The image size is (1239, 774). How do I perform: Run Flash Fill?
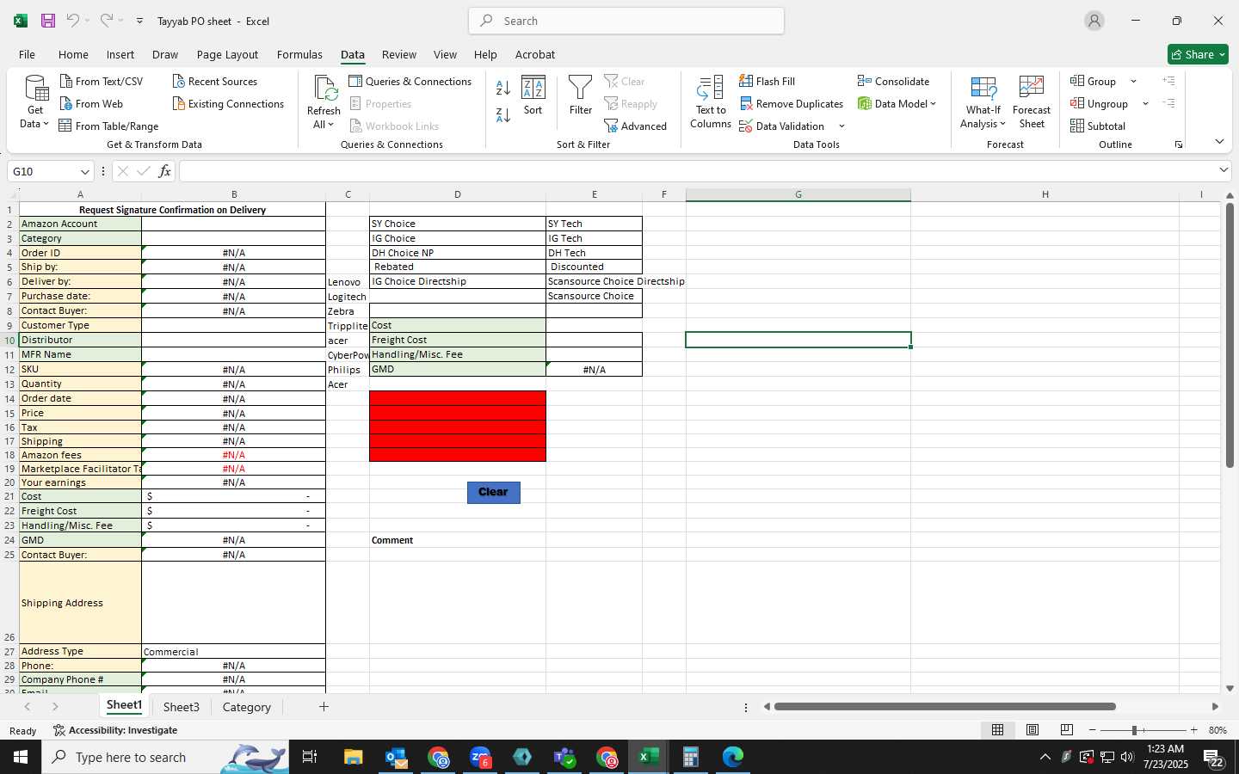(x=767, y=81)
